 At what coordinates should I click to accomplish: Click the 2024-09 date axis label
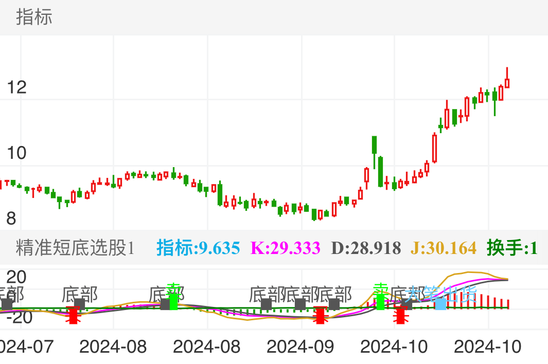click(x=300, y=347)
